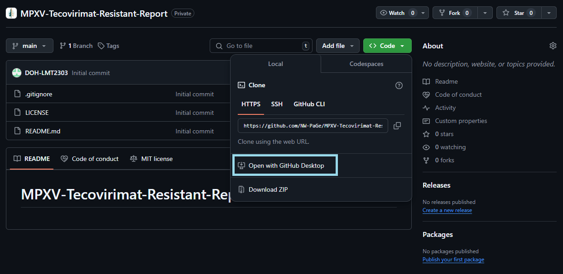Copy the repository clone URL
Screen dimensions: 563x274
397,126
